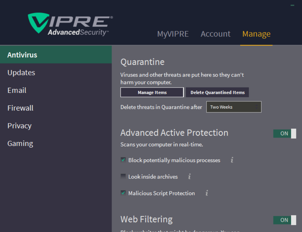Image resolution: width=302 pixels, height=232 pixels.
Task: Show info for Malicious Script Protection
Action: pos(207,193)
